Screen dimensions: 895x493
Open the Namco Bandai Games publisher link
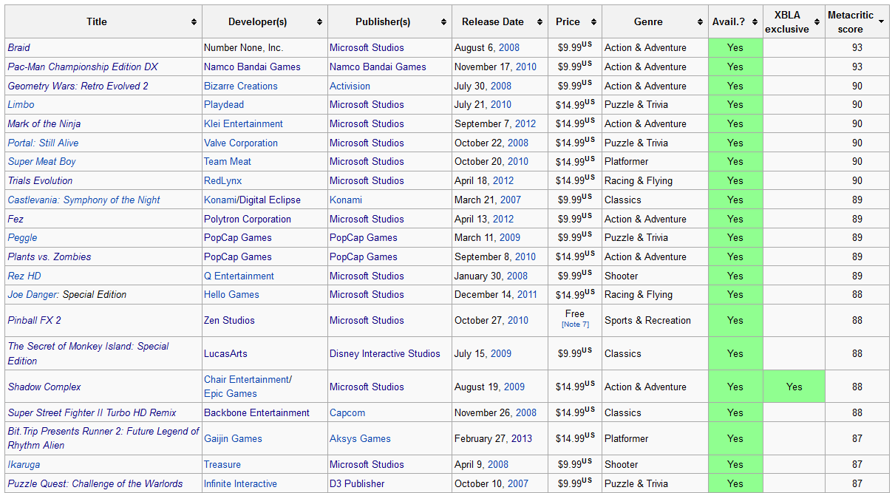(x=378, y=67)
